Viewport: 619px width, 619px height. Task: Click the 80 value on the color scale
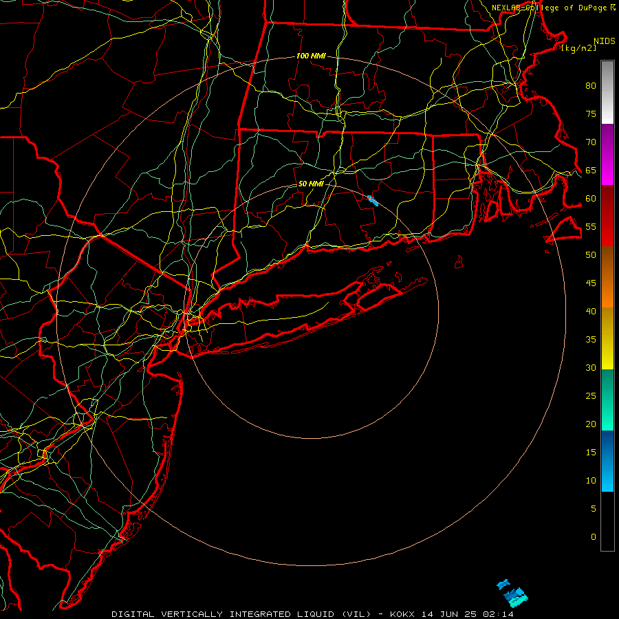[591, 86]
